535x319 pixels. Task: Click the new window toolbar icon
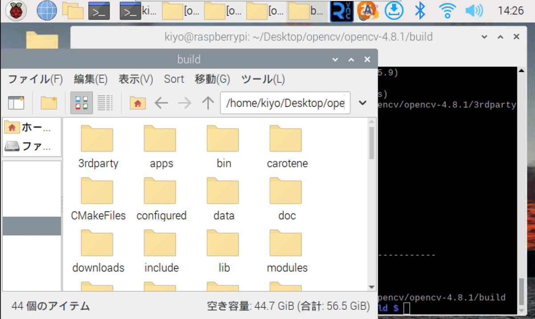click(x=16, y=103)
